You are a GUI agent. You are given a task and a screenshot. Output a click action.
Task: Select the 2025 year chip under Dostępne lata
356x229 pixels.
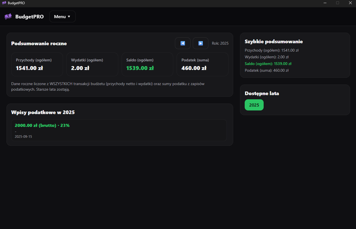pyautogui.click(x=254, y=105)
